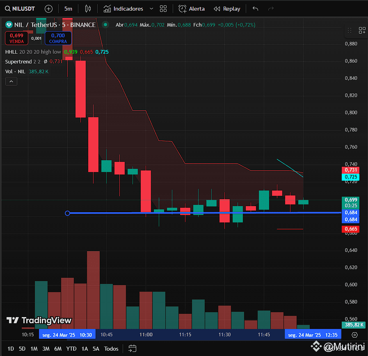Add a symbol to compare with plus icon

[48, 9]
